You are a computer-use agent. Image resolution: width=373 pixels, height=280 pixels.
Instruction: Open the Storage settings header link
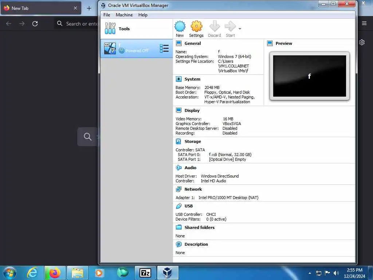click(193, 141)
